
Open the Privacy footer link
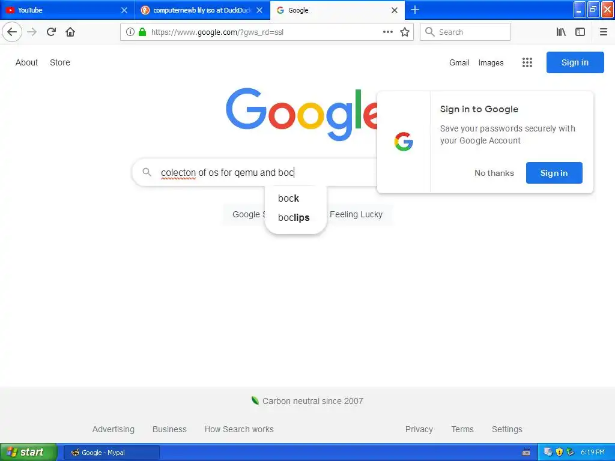click(419, 429)
